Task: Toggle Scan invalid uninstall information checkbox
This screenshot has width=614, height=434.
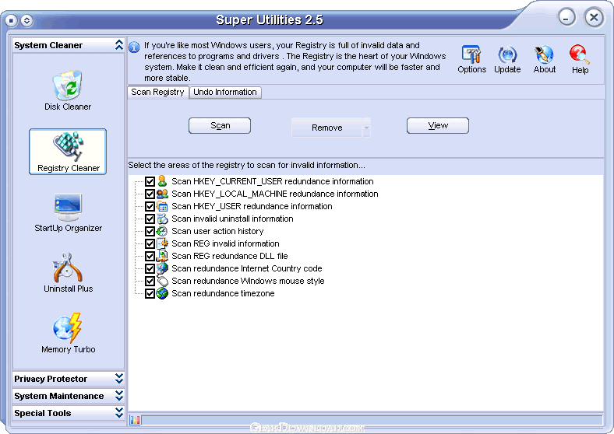Action: tap(150, 219)
